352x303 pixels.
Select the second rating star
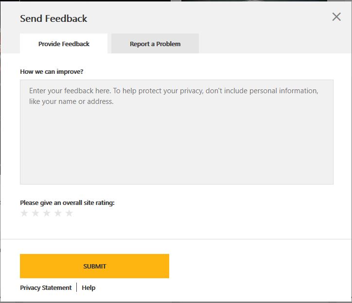coord(35,213)
